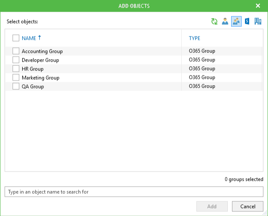268x216 pixels.
Task: Click the '0 groups selected' status text
Action: tap(244, 180)
